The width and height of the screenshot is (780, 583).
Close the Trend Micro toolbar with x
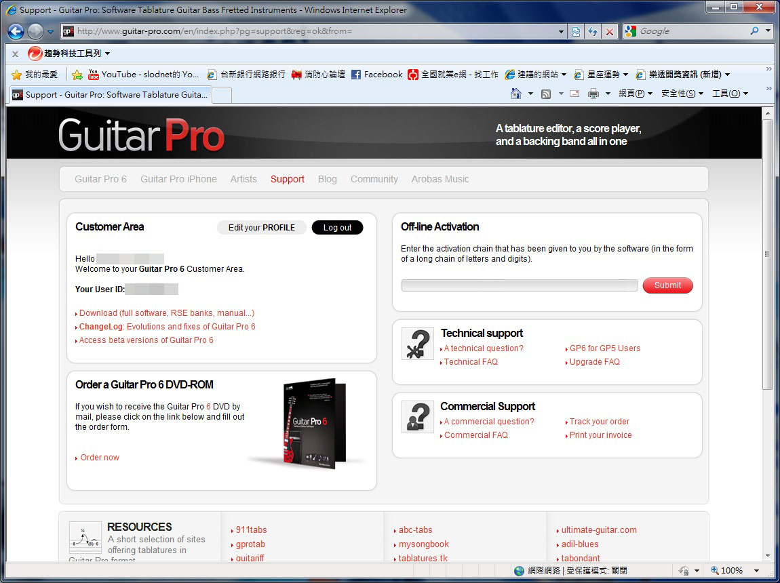coord(15,54)
